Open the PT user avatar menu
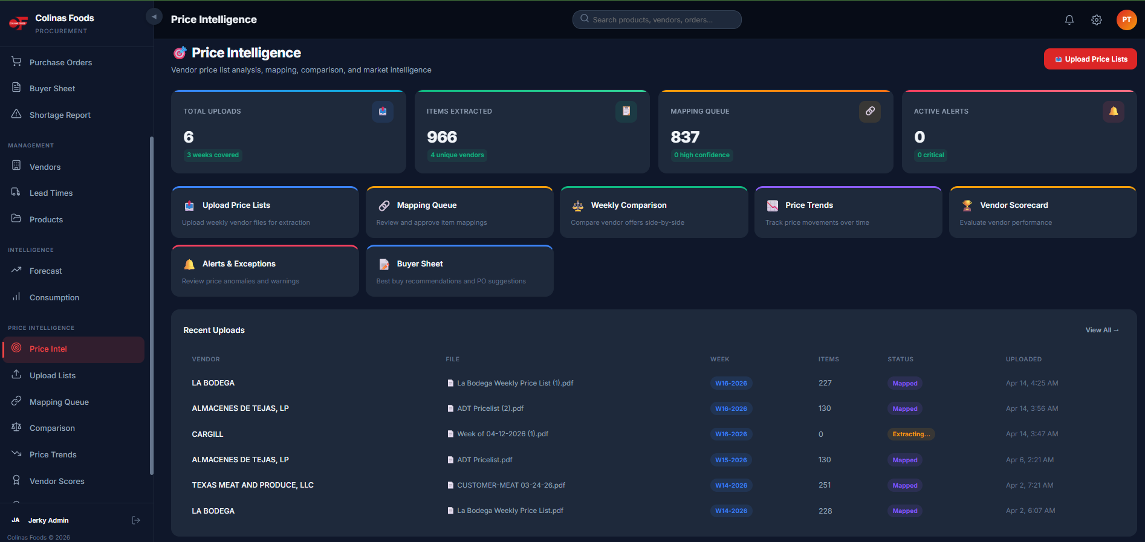The height and width of the screenshot is (542, 1145). pos(1127,20)
